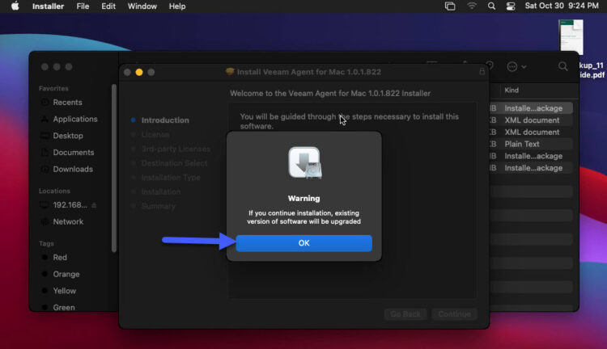Viewport: 607px width, 349px height.
Task: Select Downloads in Finder sidebar
Action: coord(73,169)
